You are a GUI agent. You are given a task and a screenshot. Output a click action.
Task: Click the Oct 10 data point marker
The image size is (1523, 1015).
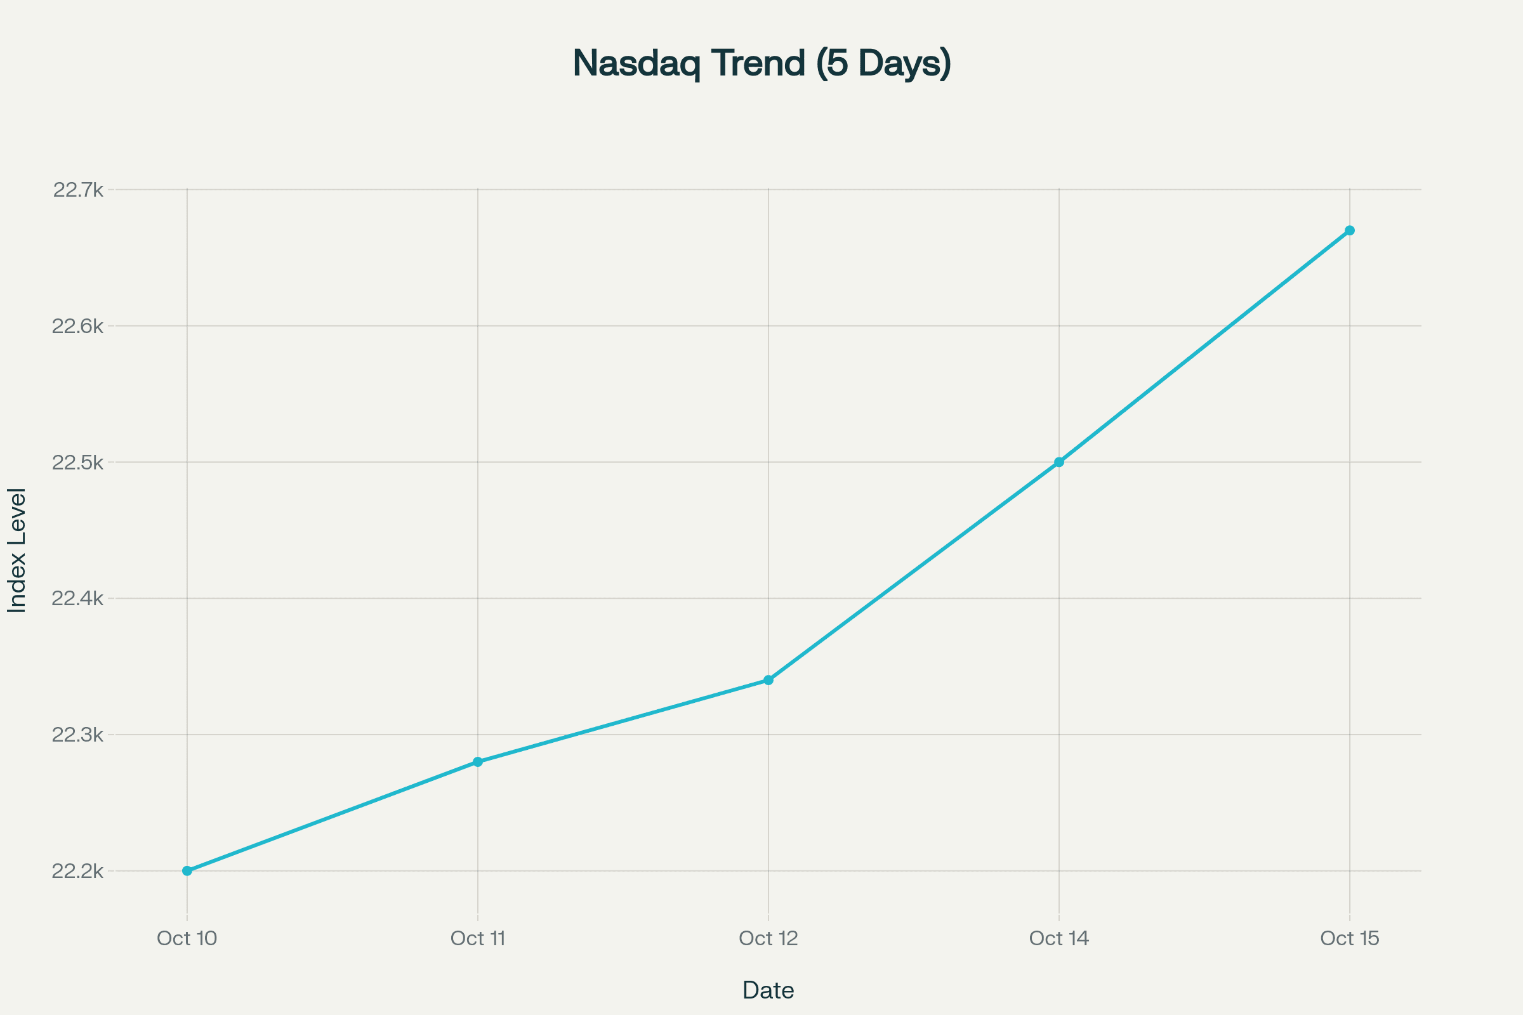tap(187, 870)
